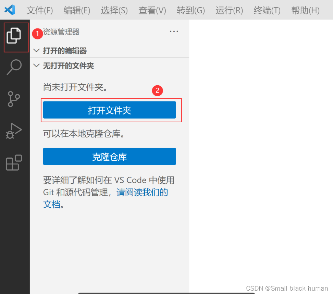
Task: Click the 选择(S) menu item
Action: [x=114, y=10]
